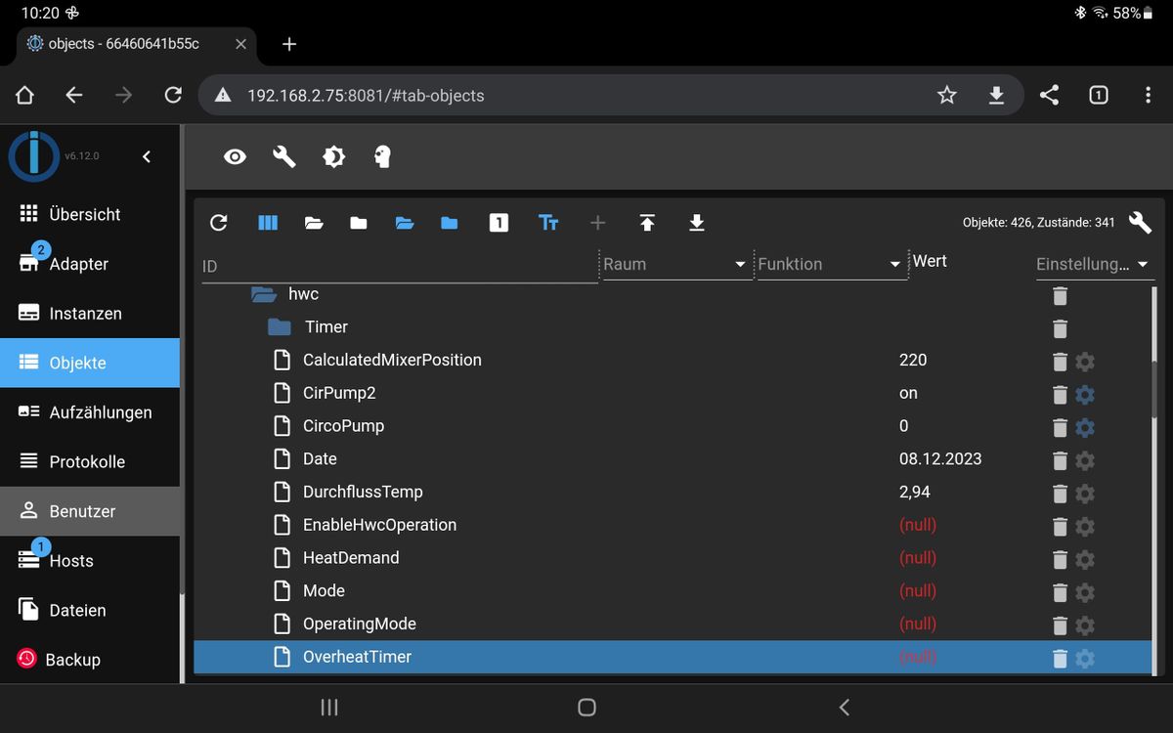Open Protokolle in the sidebar

[90, 461]
